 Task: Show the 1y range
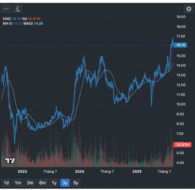54,183
